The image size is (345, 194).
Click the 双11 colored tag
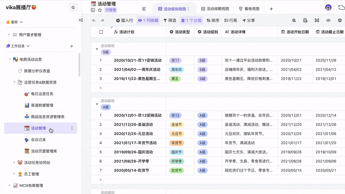click(x=175, y=61)
